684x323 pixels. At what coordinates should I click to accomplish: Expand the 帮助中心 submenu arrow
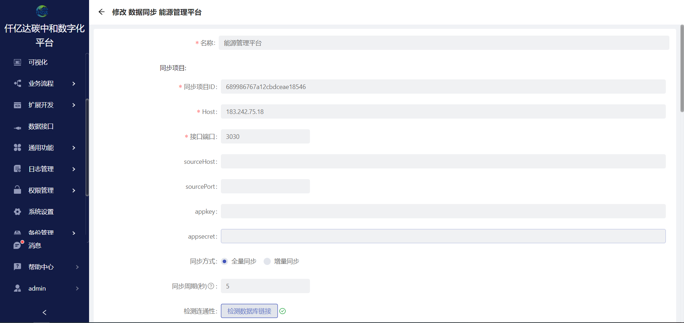click(x=77, y=267)
